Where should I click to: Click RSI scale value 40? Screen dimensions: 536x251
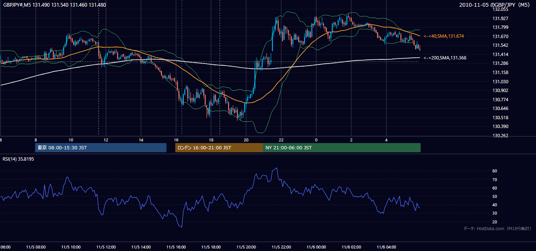point(495,205)
